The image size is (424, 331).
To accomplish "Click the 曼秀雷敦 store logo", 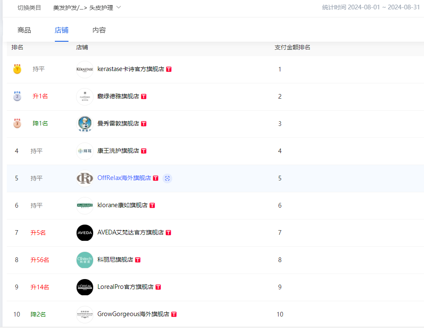I will tap(85, 124).
